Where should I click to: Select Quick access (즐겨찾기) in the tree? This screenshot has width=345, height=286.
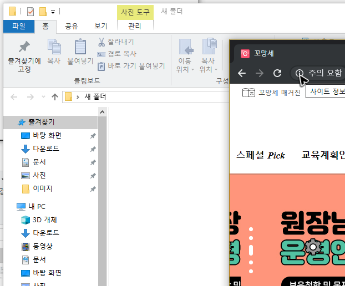[x=50, y=122]
